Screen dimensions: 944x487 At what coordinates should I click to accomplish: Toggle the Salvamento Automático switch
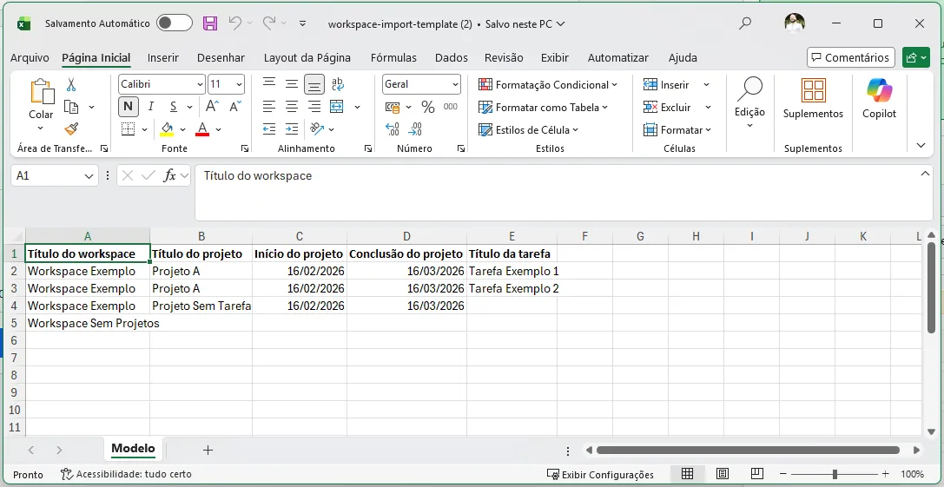[175, 23]
